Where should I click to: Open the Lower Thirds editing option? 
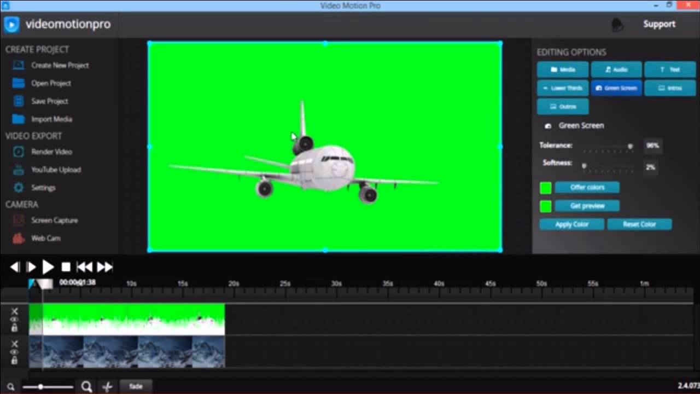[x=563, y=88]
